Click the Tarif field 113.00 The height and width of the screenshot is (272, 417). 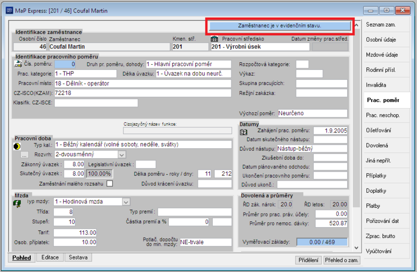tap(75, 233)
